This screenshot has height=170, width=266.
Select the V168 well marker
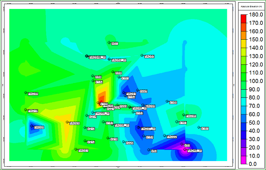click(x=167, y=101)
